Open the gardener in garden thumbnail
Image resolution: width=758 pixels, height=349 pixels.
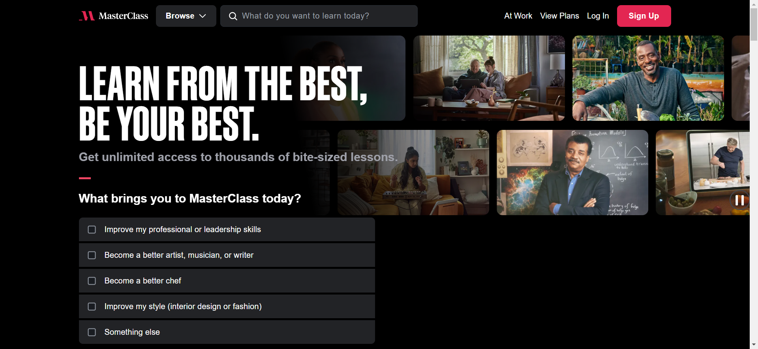(x=648, y=78)
